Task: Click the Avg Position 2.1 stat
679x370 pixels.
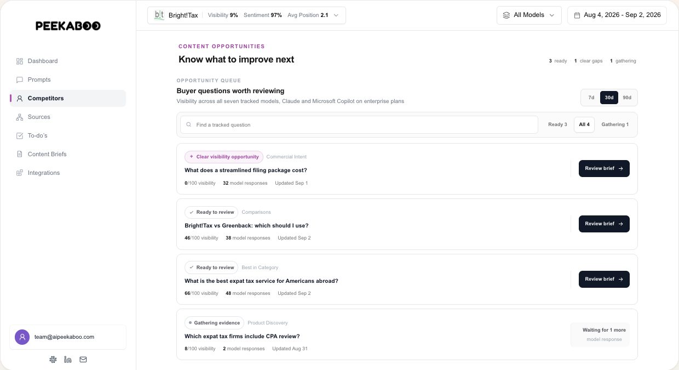Action: coord(308,15)
